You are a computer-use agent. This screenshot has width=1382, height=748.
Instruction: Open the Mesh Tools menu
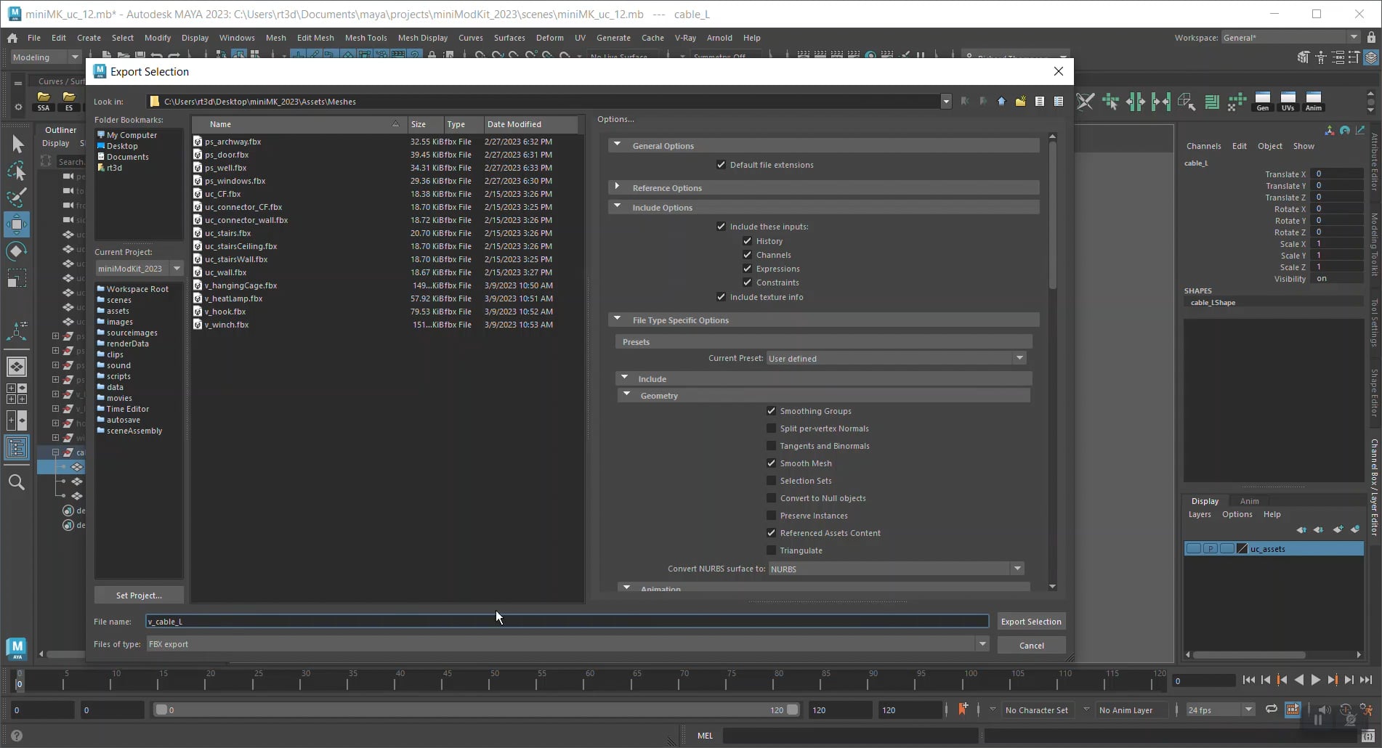(x=366, y=38)
